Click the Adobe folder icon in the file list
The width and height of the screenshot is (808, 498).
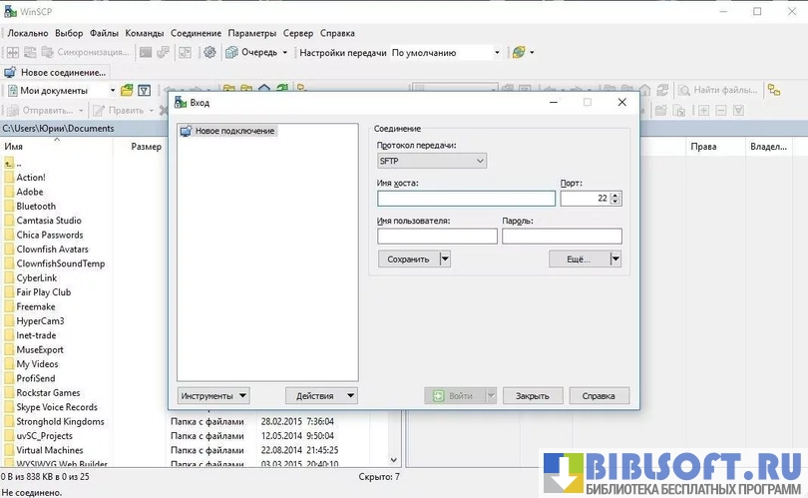coord(9,192)
